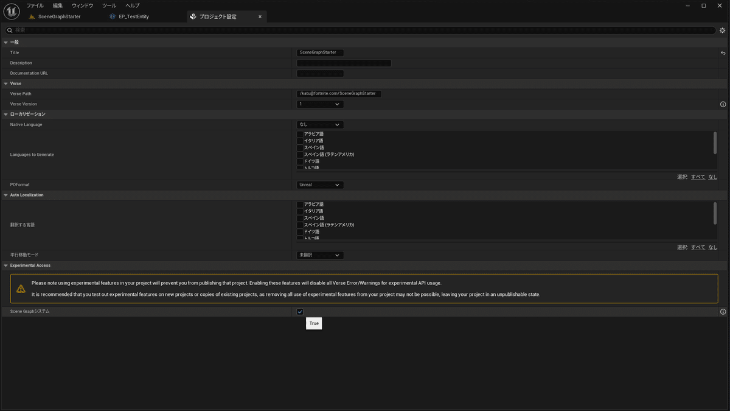Check イタリア語 under Languages to Generate

pyautogui.click(x=300, y=141)
